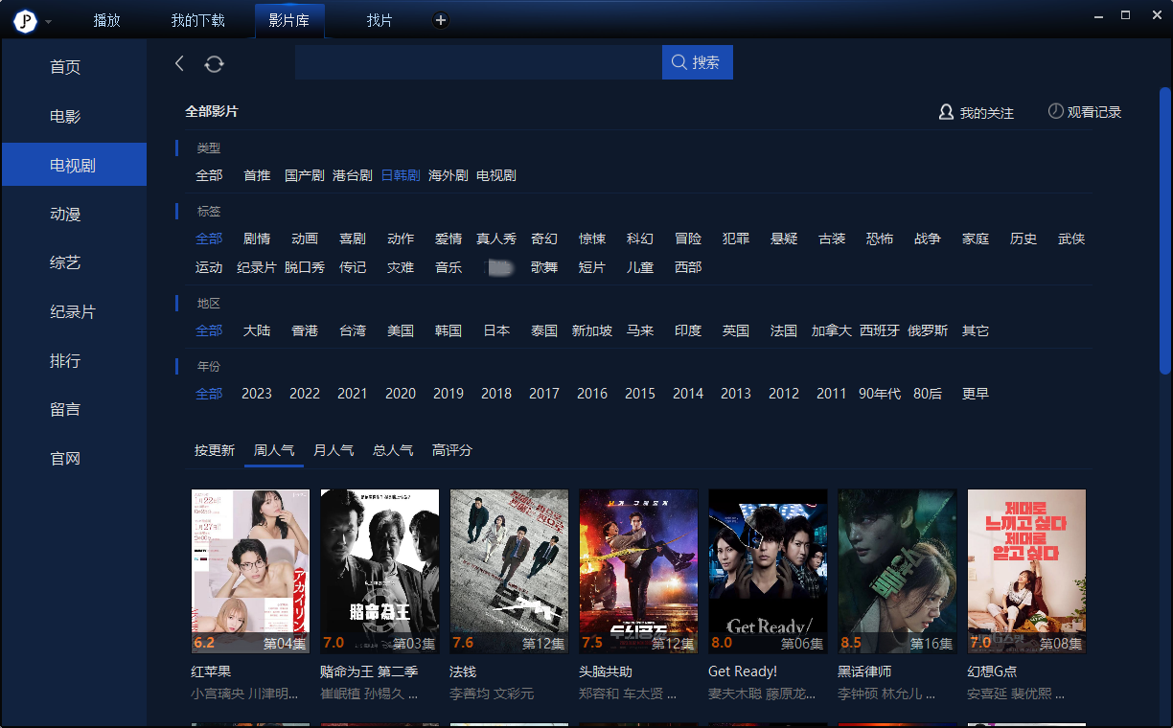Open 我的关注 via the person icon

click(x=946, y=112)
